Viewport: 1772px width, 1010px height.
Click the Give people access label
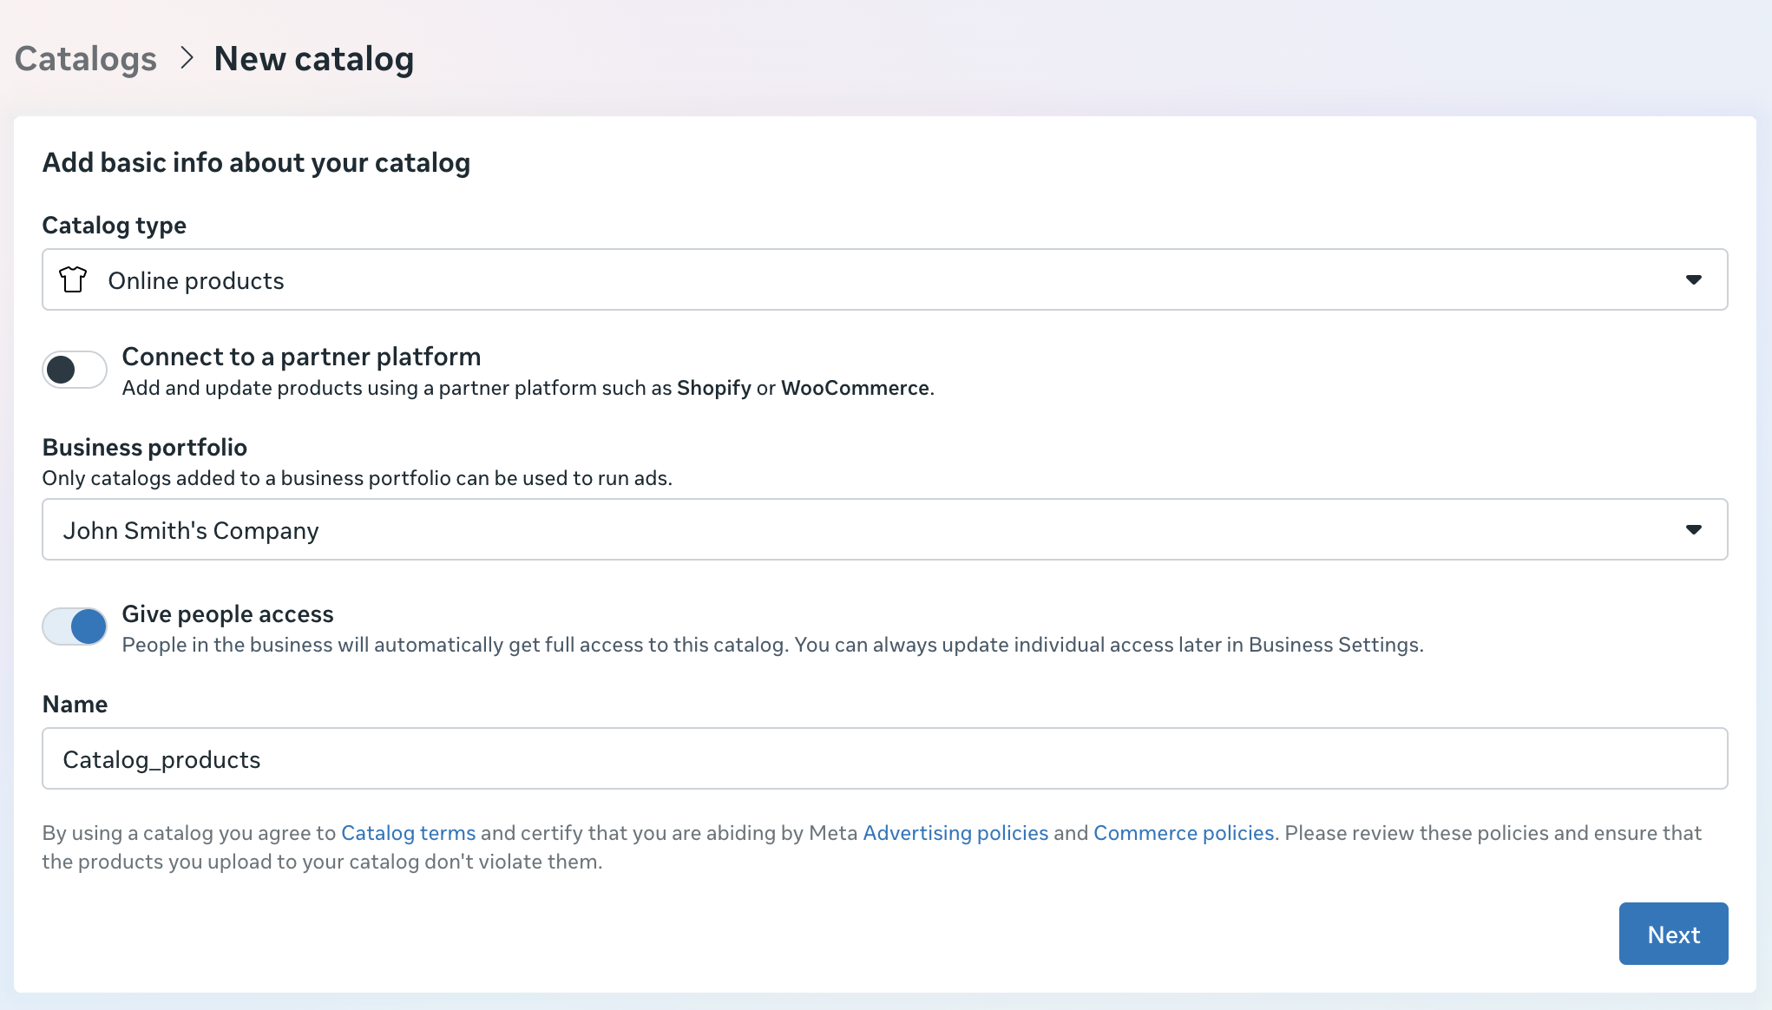pos(227,614)
